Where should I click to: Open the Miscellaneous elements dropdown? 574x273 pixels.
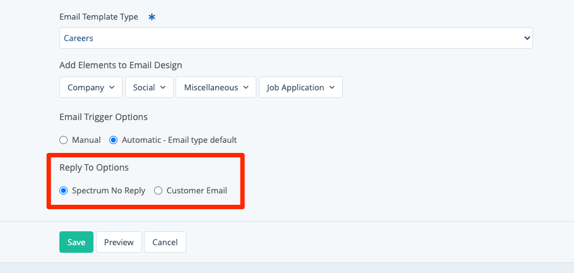click(x=216, y=88)
